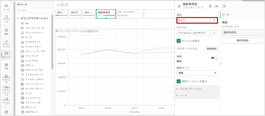Toggle the 検索 表示 switch
The width and height of the screenshot is (265, 116).
pyautogui.click(x=215, y=58)
